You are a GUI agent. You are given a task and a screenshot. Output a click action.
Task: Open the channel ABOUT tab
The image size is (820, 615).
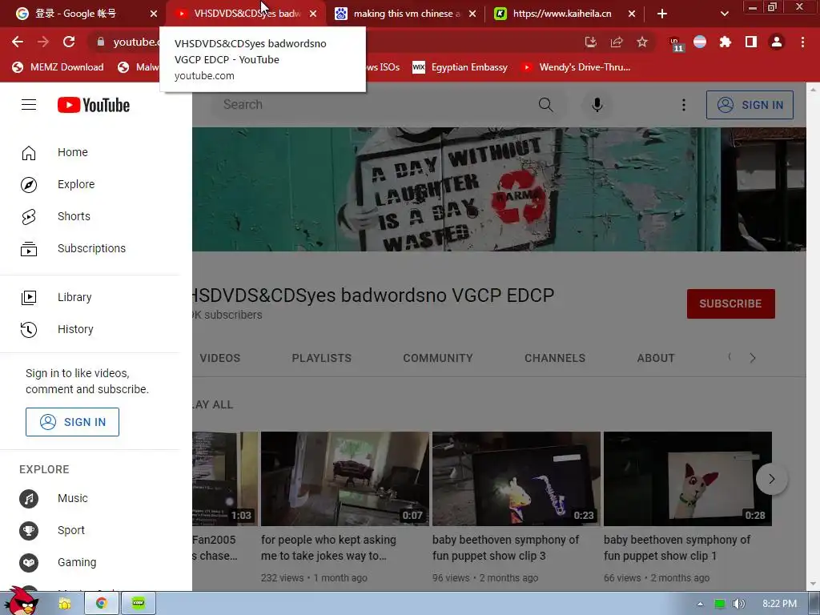tap(656, 358)
